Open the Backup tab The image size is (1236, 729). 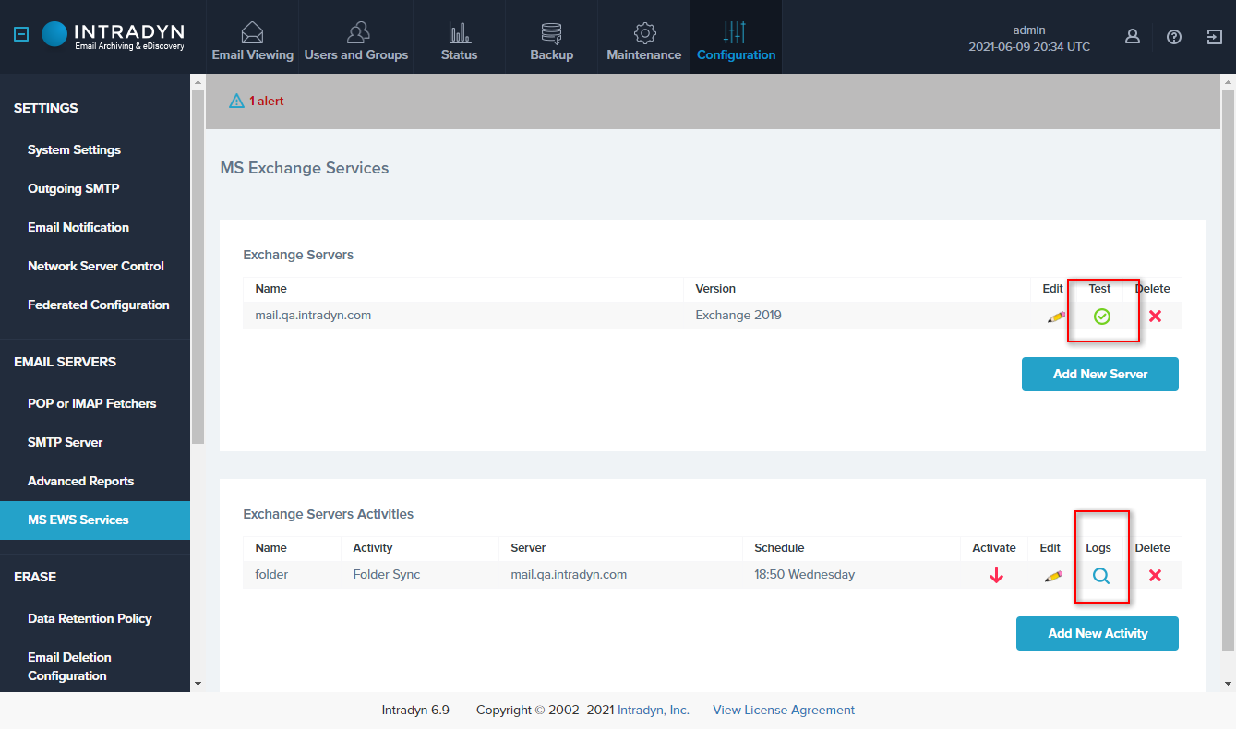(x=551, y=37)
